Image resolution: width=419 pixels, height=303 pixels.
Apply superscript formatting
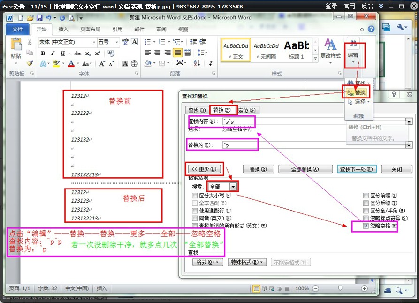tap(98, 53)
